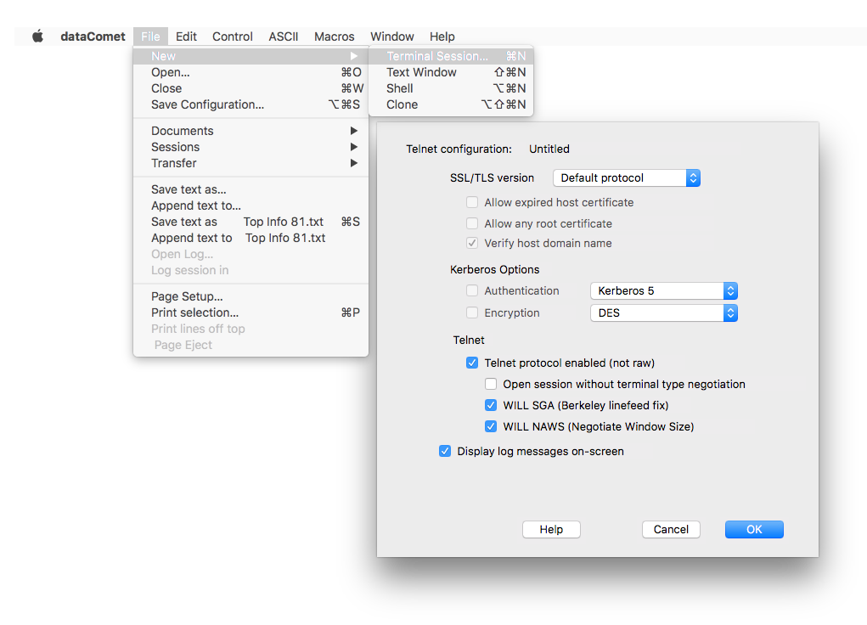Append text to Top Info 81.txt

(x=251, y=238)
